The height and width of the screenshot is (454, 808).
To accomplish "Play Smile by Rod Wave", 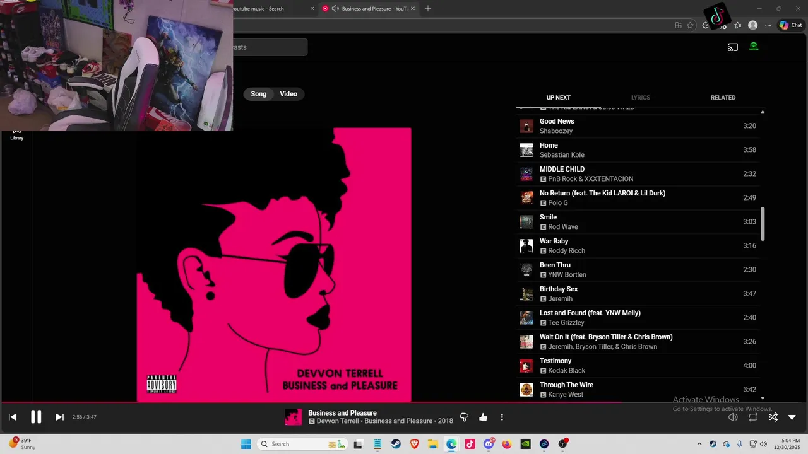I will pyautogui.click(x=638, y=222).
